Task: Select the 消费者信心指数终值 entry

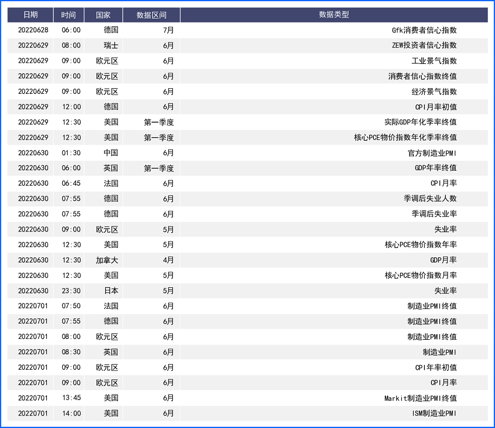Action: pos(422,76)
